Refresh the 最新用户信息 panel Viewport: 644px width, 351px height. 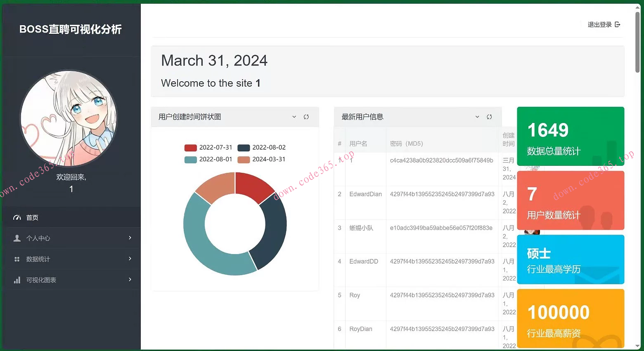click(x=489, y=117)
